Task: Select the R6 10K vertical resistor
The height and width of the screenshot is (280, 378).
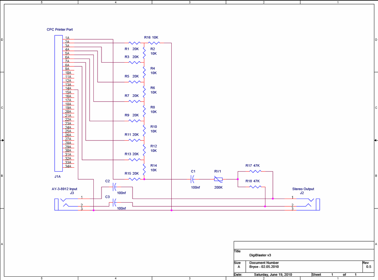Action: pos(144,92)
